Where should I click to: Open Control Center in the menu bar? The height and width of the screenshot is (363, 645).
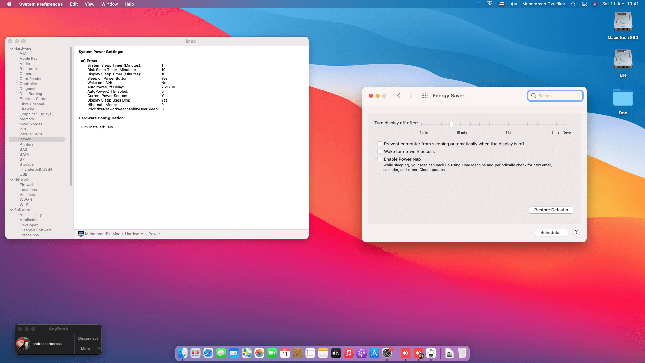(x=584, y=4)
